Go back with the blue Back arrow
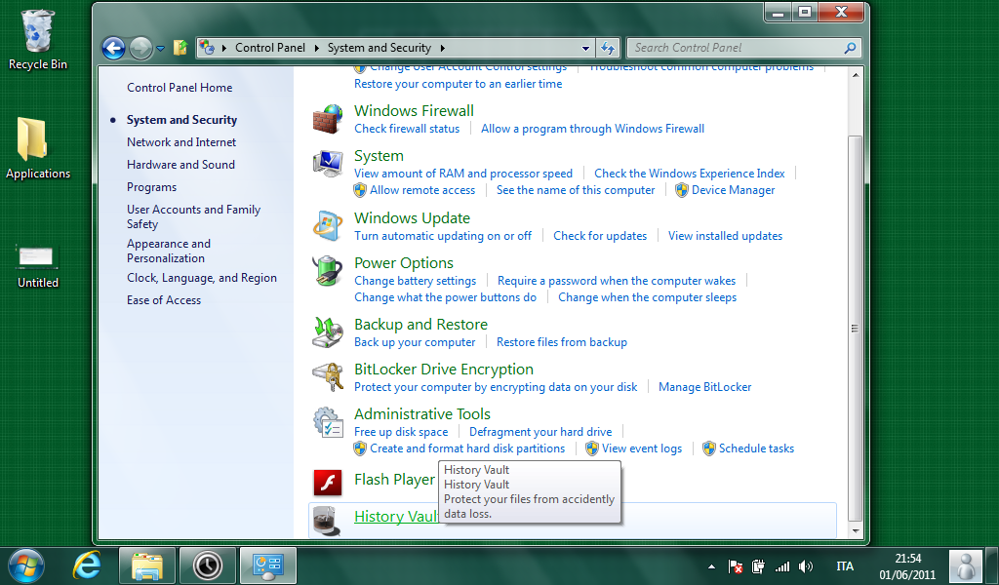The height and width of the screenshot is (585, 999). [x=113, y=49]
